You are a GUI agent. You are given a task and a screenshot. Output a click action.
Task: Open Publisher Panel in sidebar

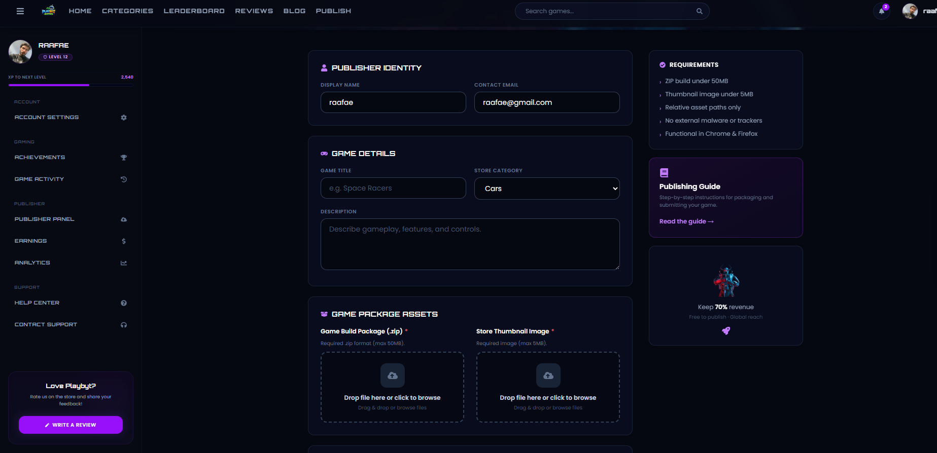point(71,219)
